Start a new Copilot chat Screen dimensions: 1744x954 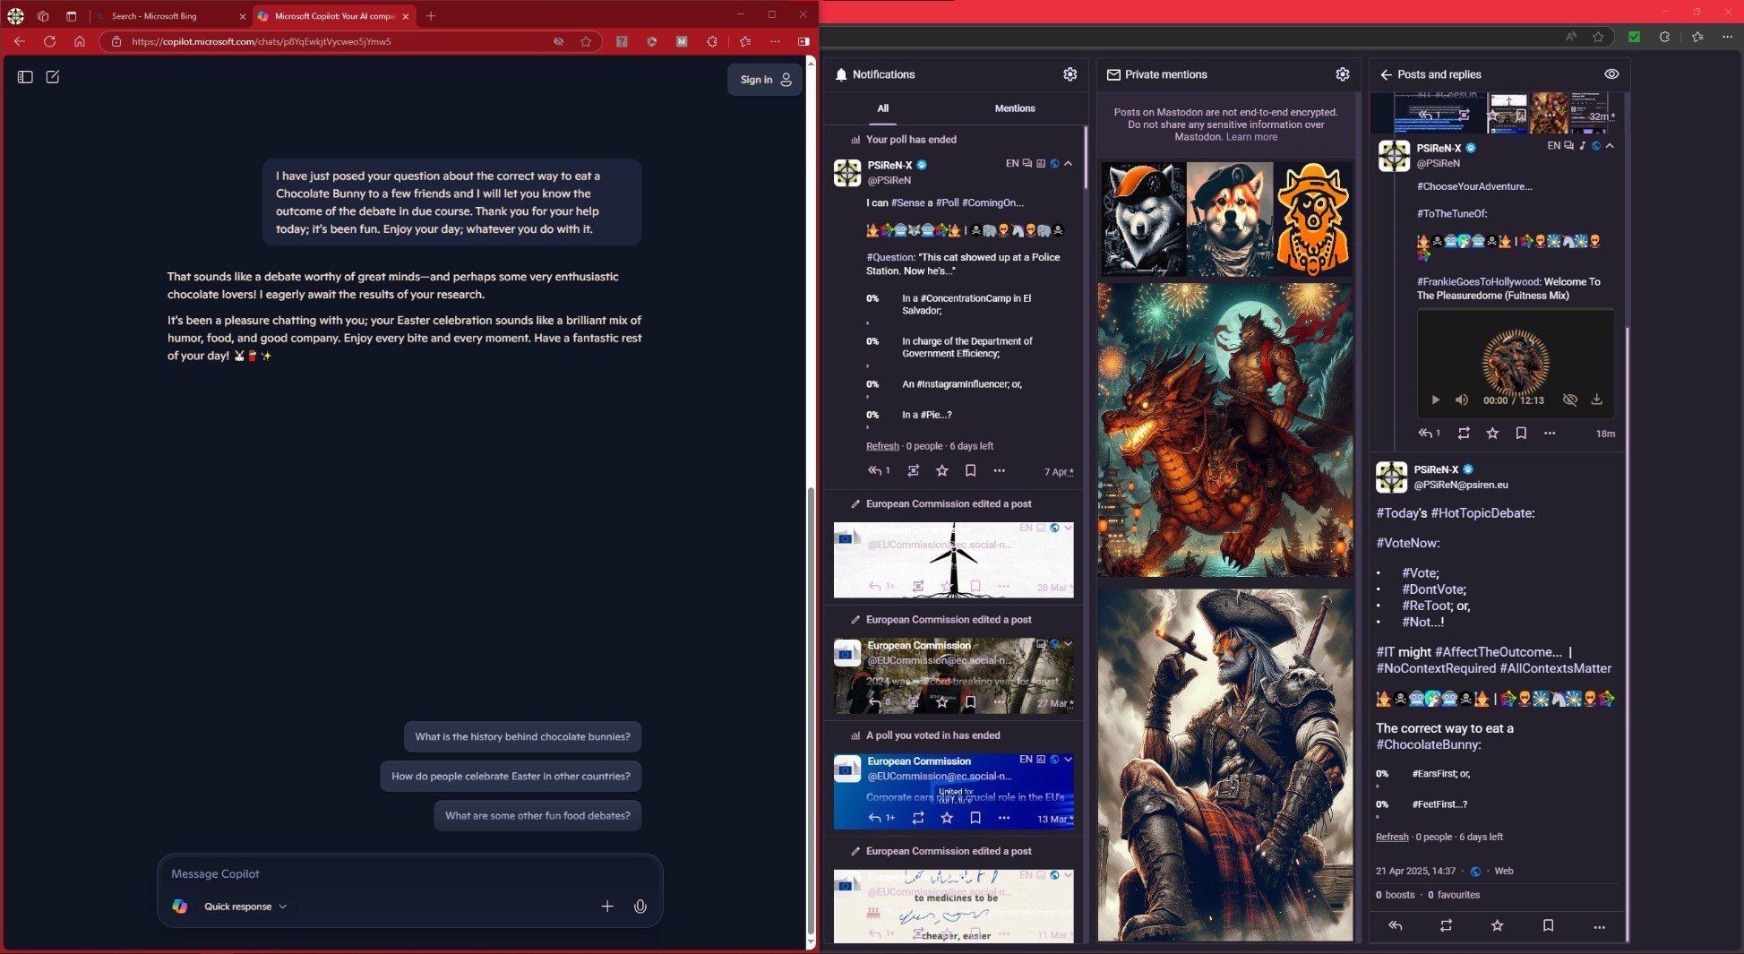click(53, 77)
